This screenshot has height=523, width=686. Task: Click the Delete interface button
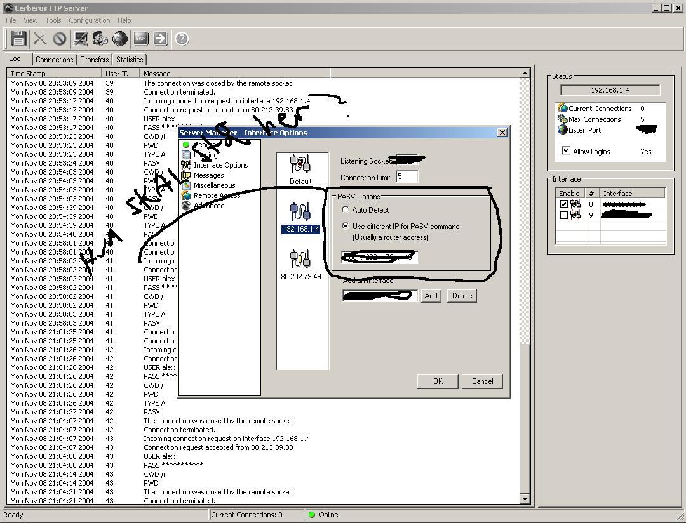pos(462,296)
